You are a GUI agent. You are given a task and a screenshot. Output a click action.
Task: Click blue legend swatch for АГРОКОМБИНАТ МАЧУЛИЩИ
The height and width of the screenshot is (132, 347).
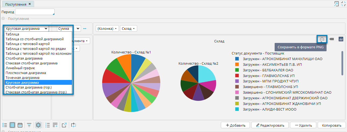[237, 59]
